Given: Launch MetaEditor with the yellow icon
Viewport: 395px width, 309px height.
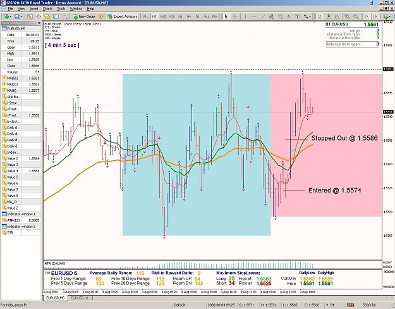Looking at the screenshot, I should (x=100, y=16).
